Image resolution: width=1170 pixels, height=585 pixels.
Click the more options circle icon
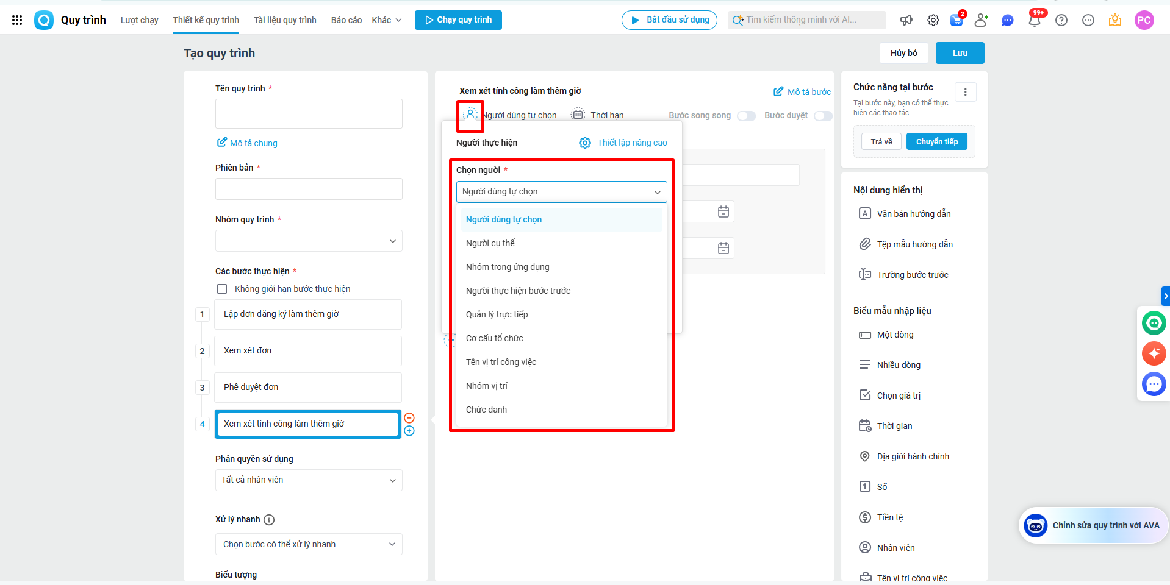[x=1088, y=20]
